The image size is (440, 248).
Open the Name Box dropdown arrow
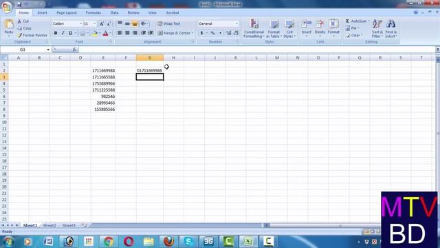[x=48, y=50]
